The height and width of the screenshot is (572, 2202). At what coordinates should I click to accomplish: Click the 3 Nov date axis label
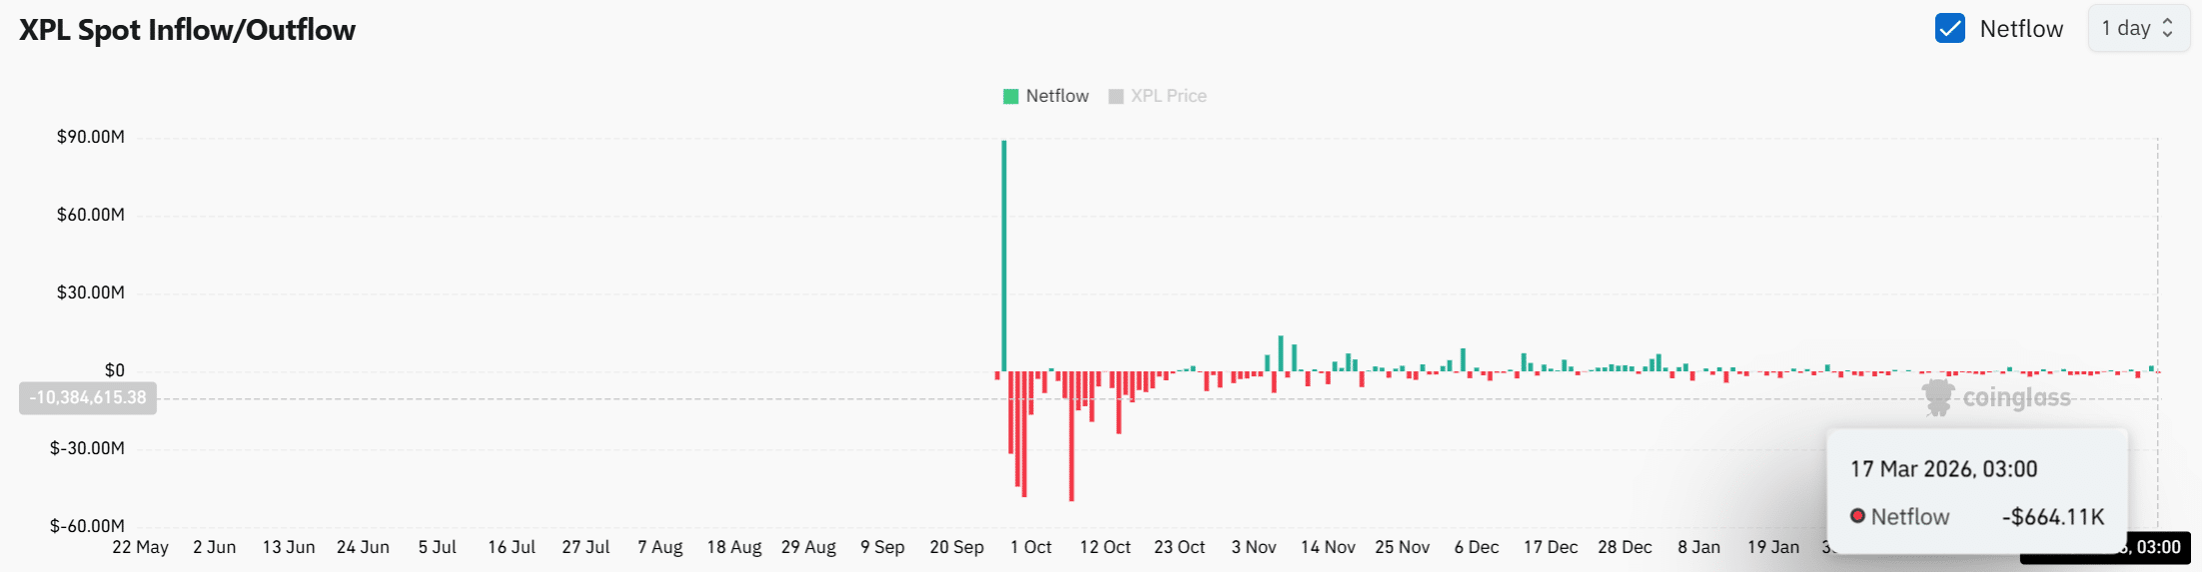[1254, 547]
